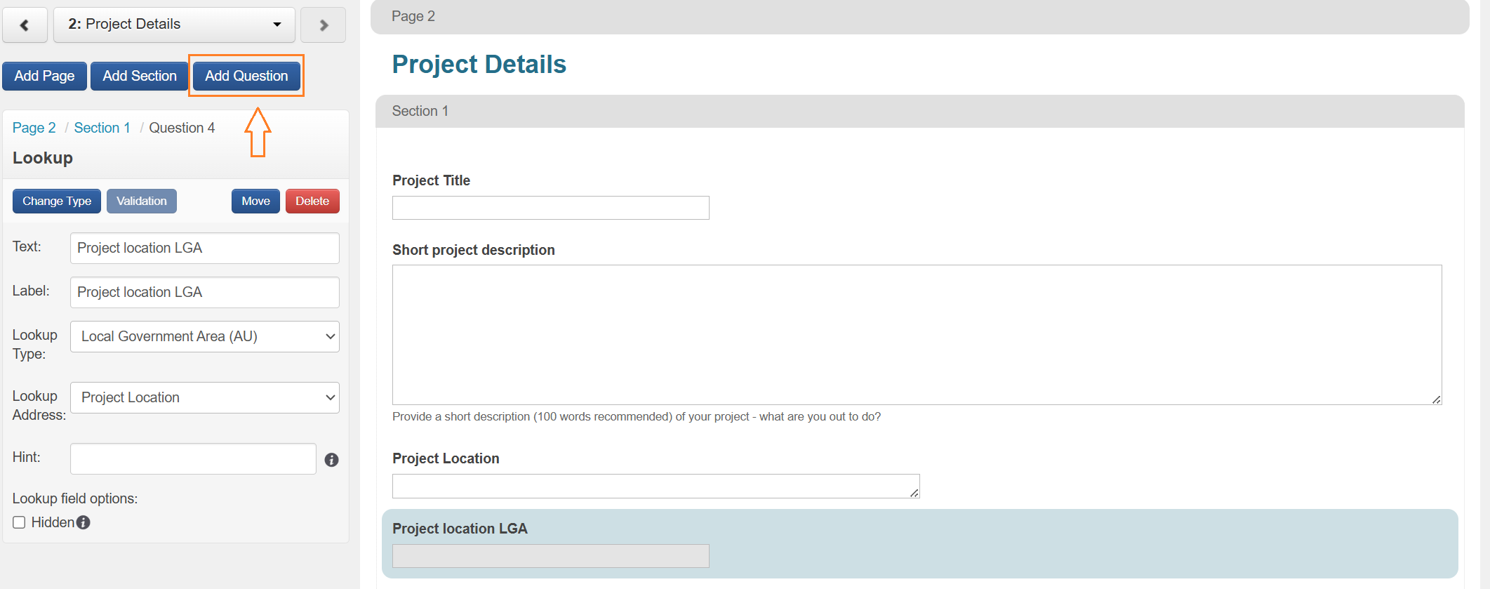Select the Short project description textarea
The image size is (1490, 589).
pos(917,334)
